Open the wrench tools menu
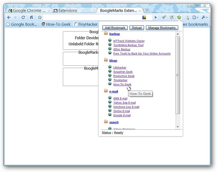Viewport: 217px width, 172px height. point(204,17)
